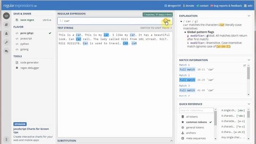
Task: Click the quick reference tokens scrollbar
Action: pyautogui.click(x=248, y=114)
